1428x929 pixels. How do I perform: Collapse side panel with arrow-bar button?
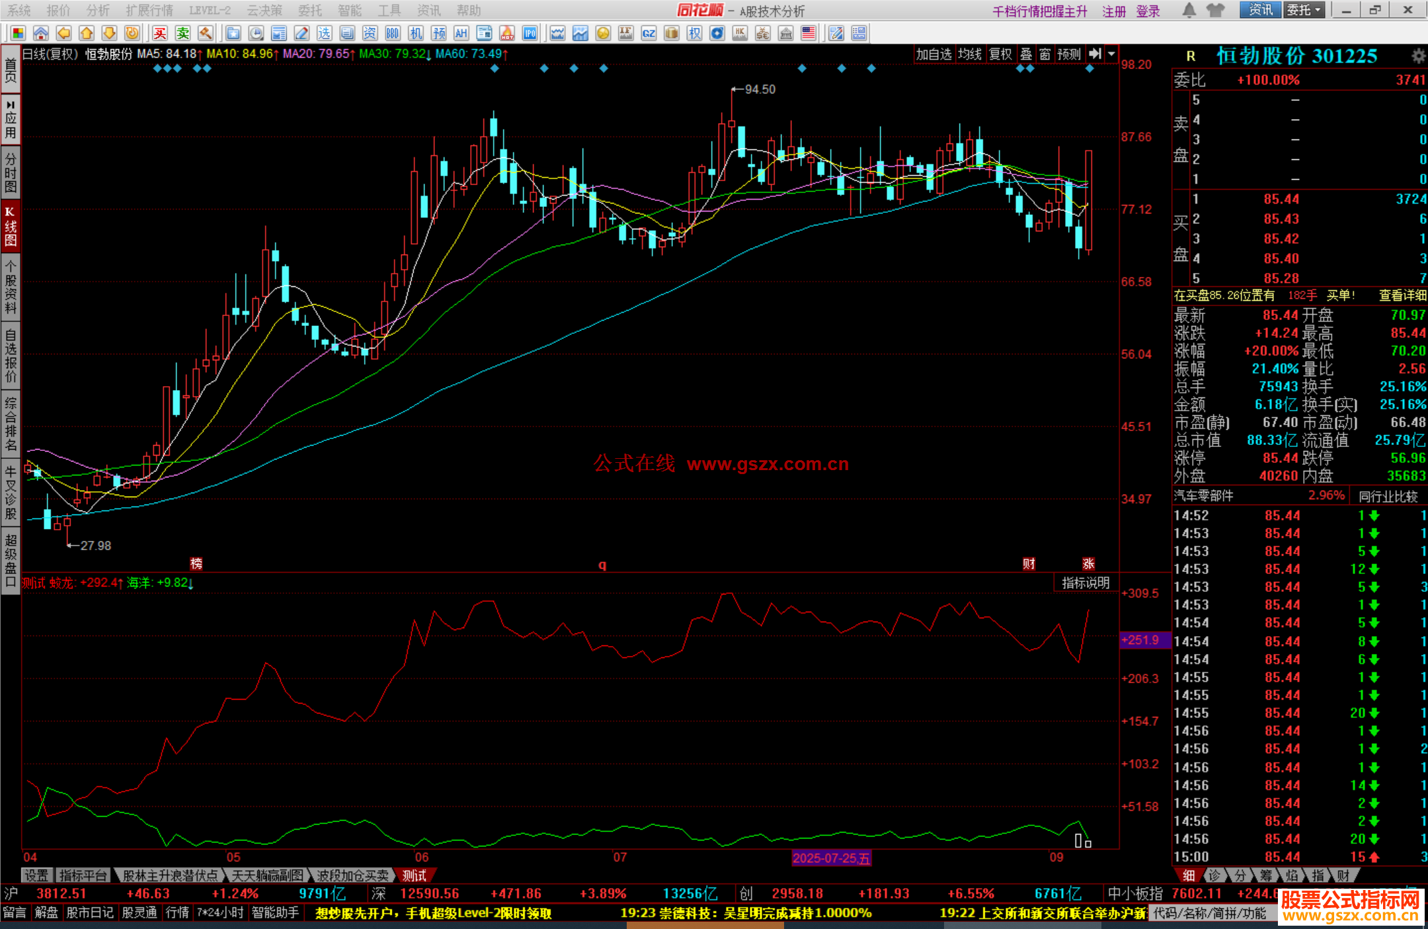point(1095,54)
